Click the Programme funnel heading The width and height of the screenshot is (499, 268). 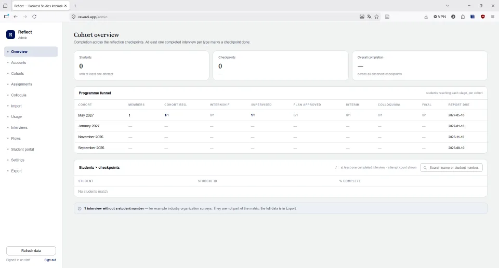click(95, 93)
